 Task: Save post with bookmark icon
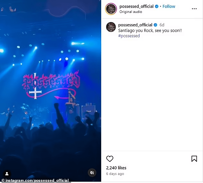194,159
